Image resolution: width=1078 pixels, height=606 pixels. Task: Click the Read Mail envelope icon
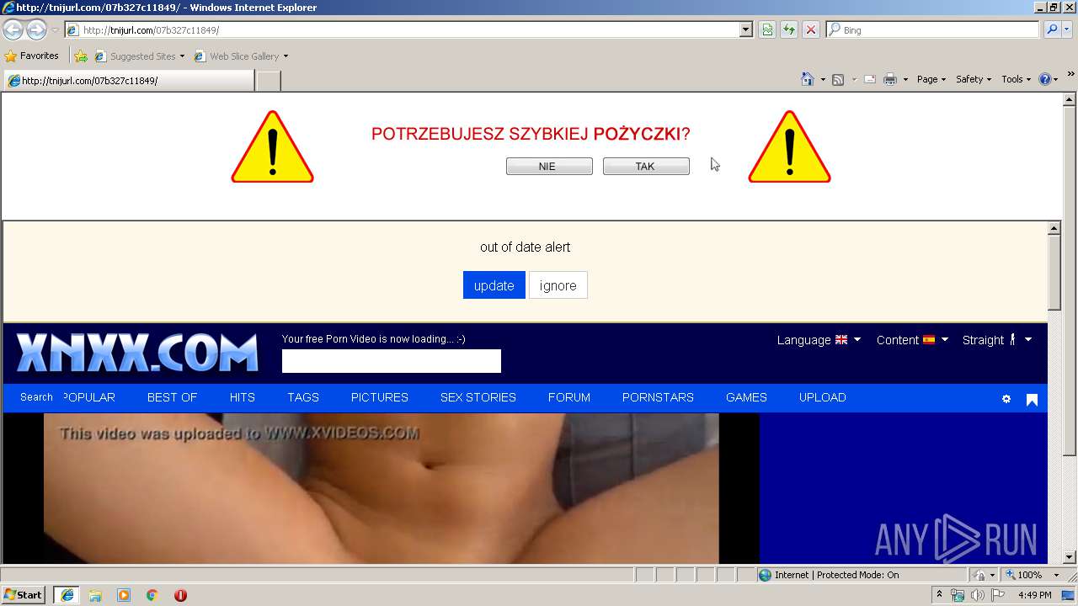[870, 79]
